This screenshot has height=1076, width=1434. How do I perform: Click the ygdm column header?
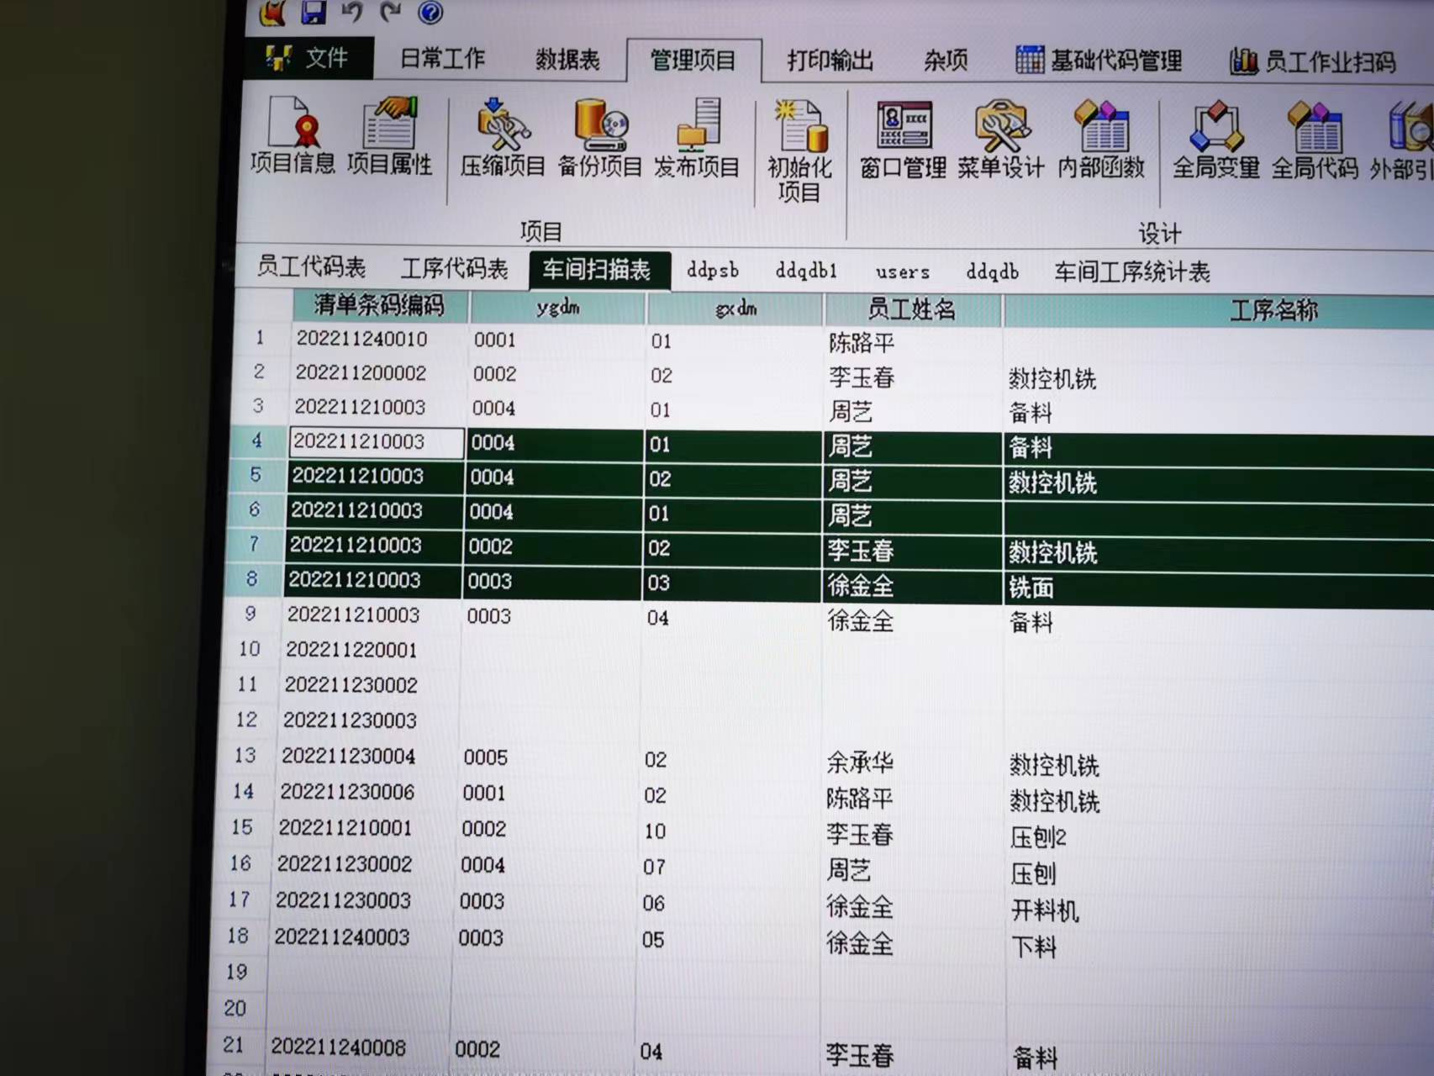pyautogui.click(x=557, y=308)
